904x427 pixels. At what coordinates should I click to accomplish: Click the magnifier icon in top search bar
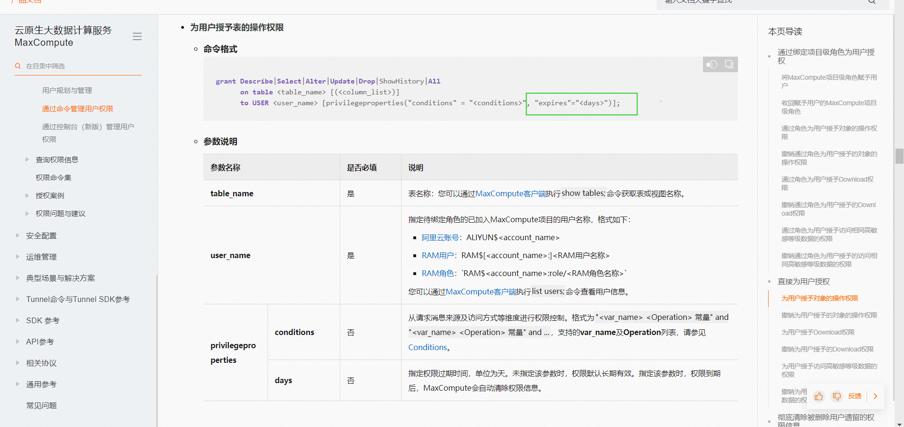pos(871,2)
